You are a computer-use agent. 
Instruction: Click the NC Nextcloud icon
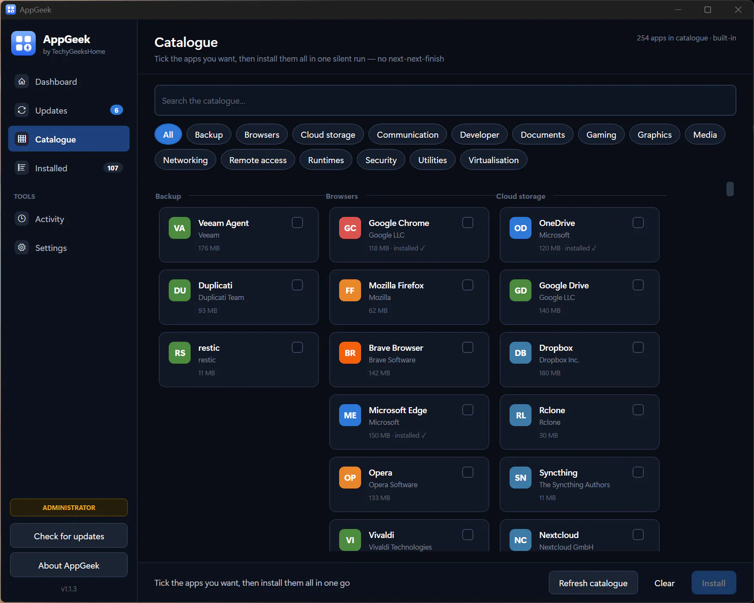tap(520, 540)
